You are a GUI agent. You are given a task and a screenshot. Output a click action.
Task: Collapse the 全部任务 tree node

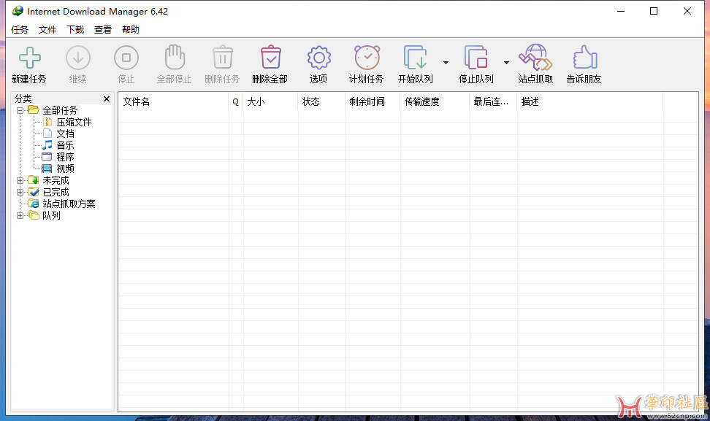[x=20, y=110]
